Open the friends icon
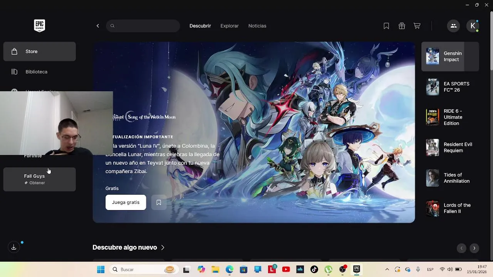493x277 pixels. click(x=453, y=26)
